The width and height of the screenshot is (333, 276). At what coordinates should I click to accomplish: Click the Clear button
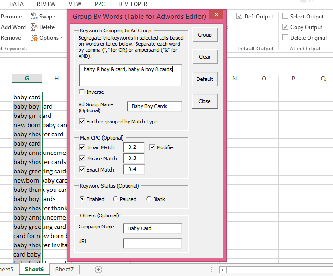205,57
